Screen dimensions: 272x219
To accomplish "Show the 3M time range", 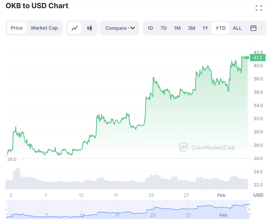I will click(192, 28).
